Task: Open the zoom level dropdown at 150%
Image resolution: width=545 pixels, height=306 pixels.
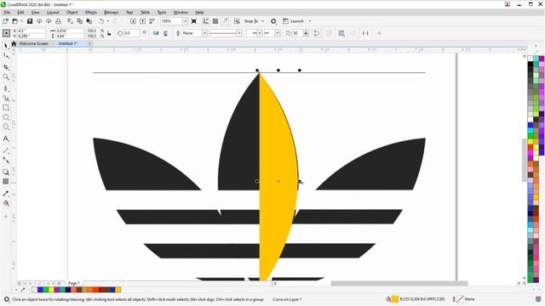Action: [185, 21]
